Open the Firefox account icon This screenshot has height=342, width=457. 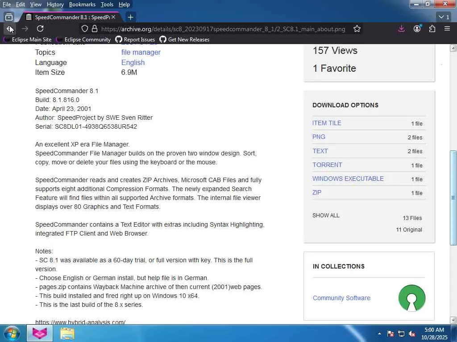point(417,29)
